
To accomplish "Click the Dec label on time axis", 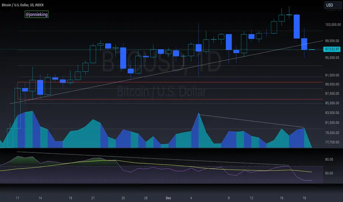I will [168, 198].
